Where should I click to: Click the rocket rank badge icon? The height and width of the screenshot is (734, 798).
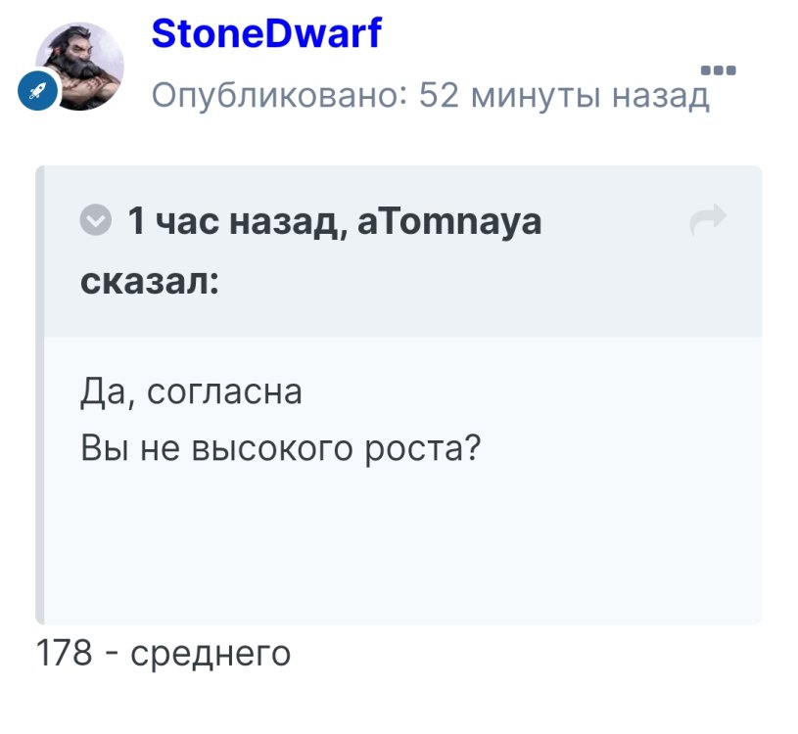(38, 94)
